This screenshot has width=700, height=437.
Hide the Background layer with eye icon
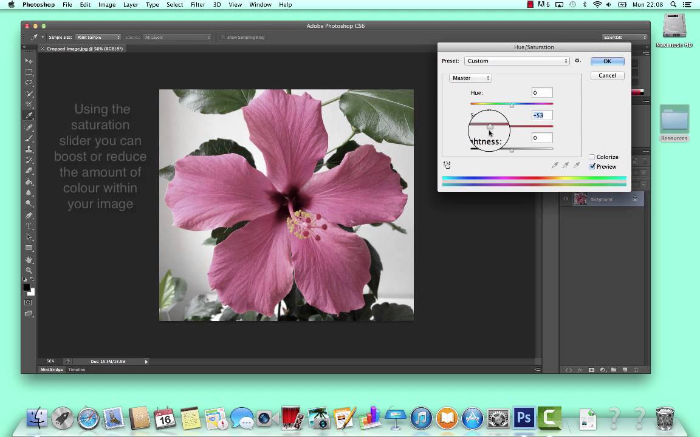coord(566,199)
